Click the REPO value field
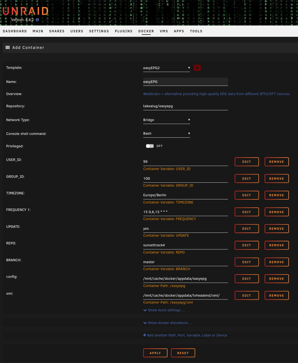298x363 pixels. pos(185,245)
